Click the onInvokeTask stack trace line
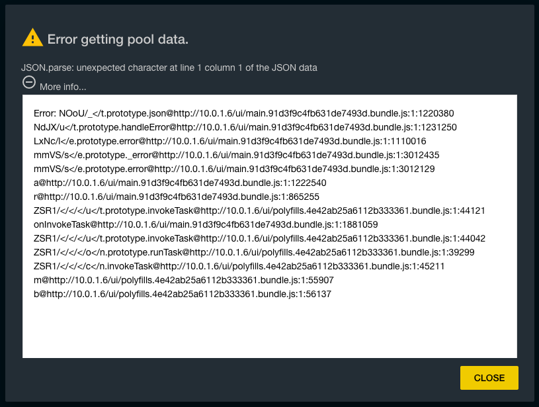The image size is (539, 407). pos(206,224)
